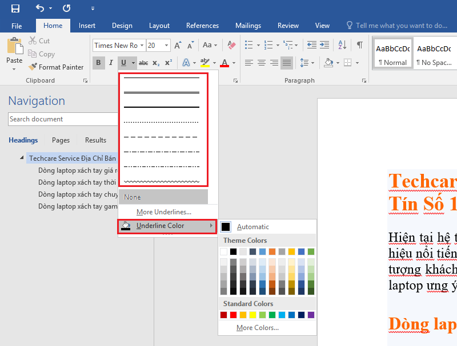457x346 pixels.
Task: Click the Paste clipboard icon
Action: [14, 47]
